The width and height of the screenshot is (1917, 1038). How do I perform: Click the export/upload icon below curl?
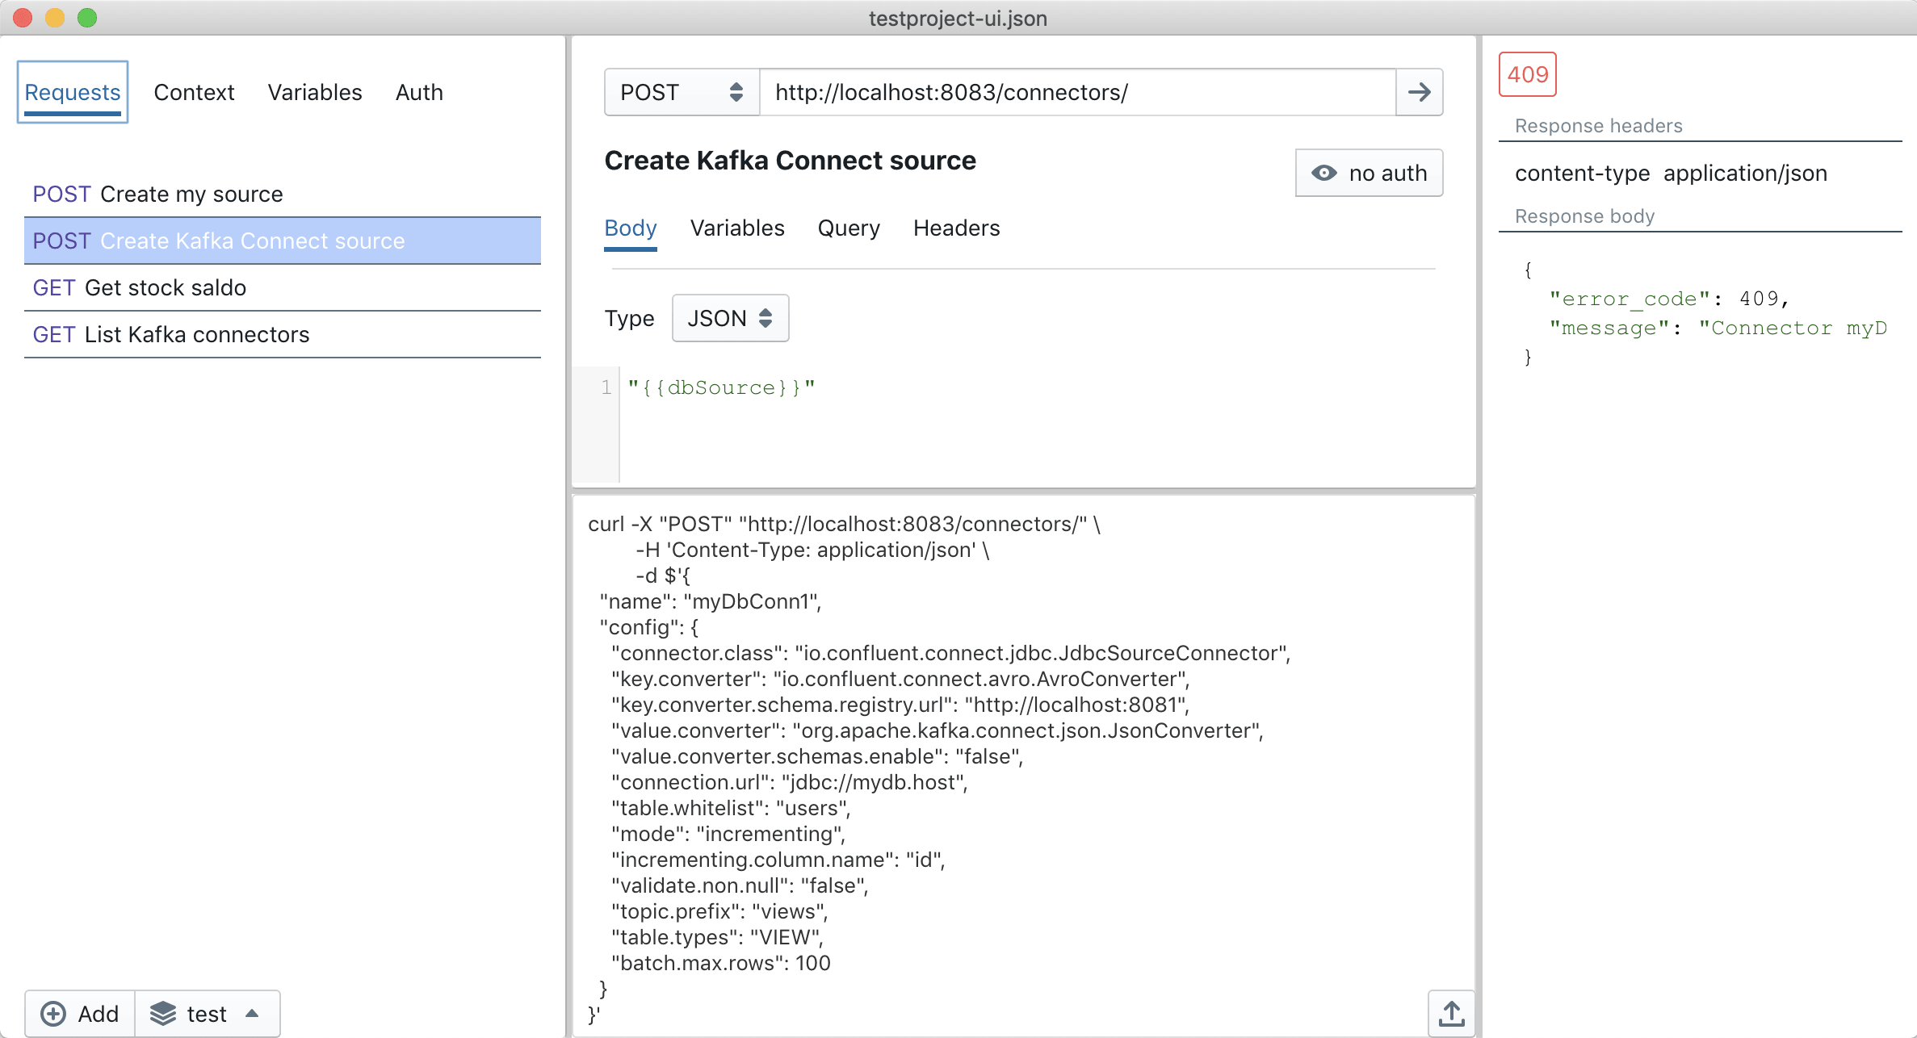1451,1013
